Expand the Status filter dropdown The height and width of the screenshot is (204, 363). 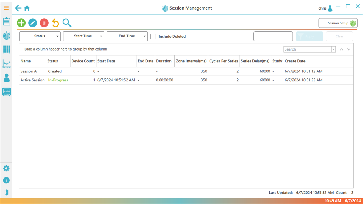tap(40, 36)
